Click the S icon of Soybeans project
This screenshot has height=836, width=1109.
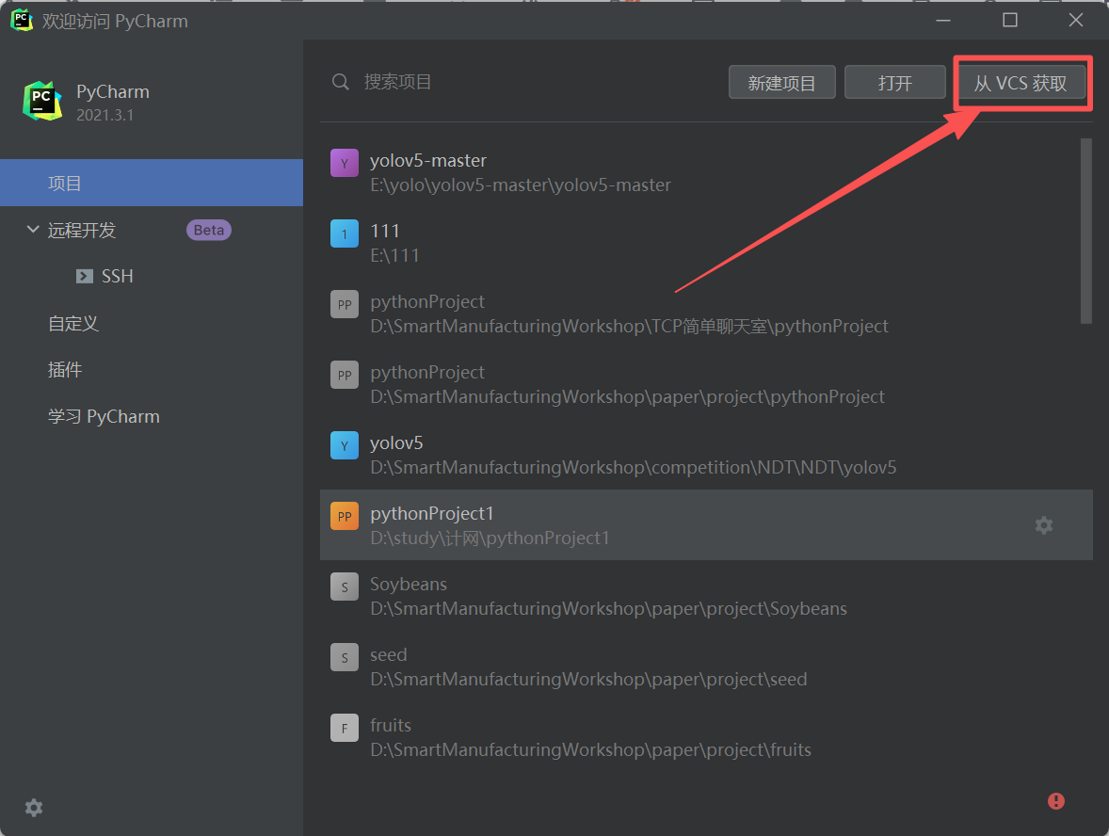pos(345,587)
